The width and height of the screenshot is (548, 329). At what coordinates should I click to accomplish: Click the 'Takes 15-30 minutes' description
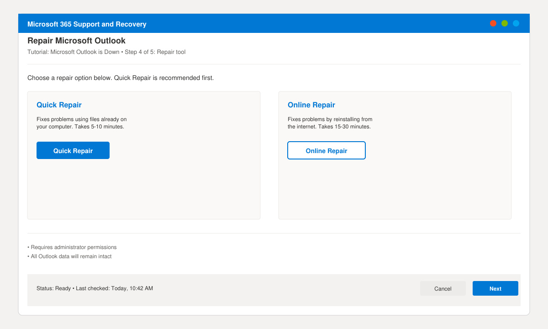343,127
